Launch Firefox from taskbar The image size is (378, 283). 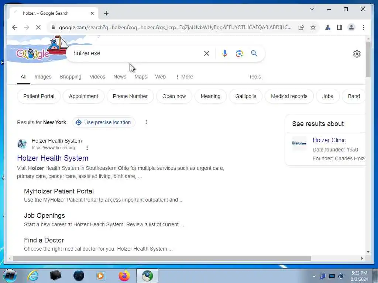click(124, 276)
